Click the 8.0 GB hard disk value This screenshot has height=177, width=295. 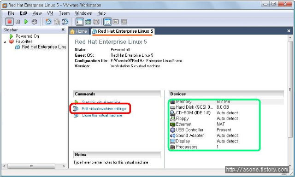(x=223, y=107)
